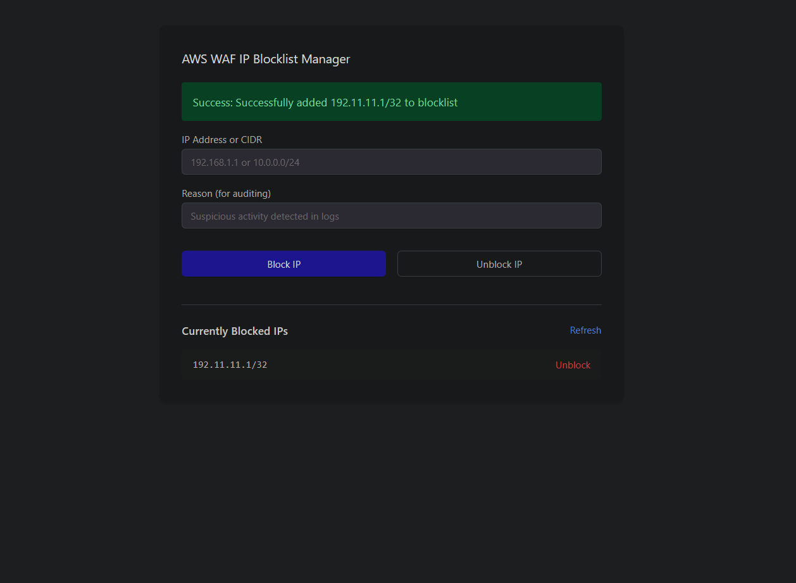796x583 pixels.
Task: Click the Currently Blocked IPs heading
Action: [x=235, y=331]
